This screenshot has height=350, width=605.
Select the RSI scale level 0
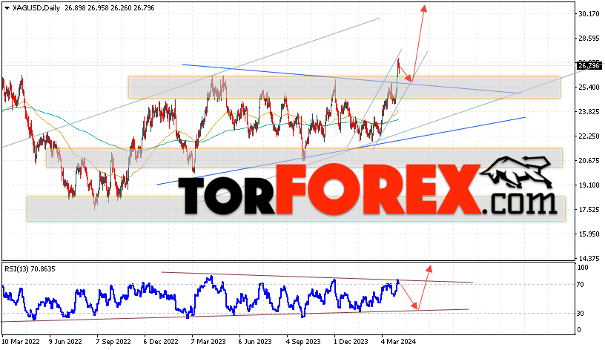coord(578,330)
